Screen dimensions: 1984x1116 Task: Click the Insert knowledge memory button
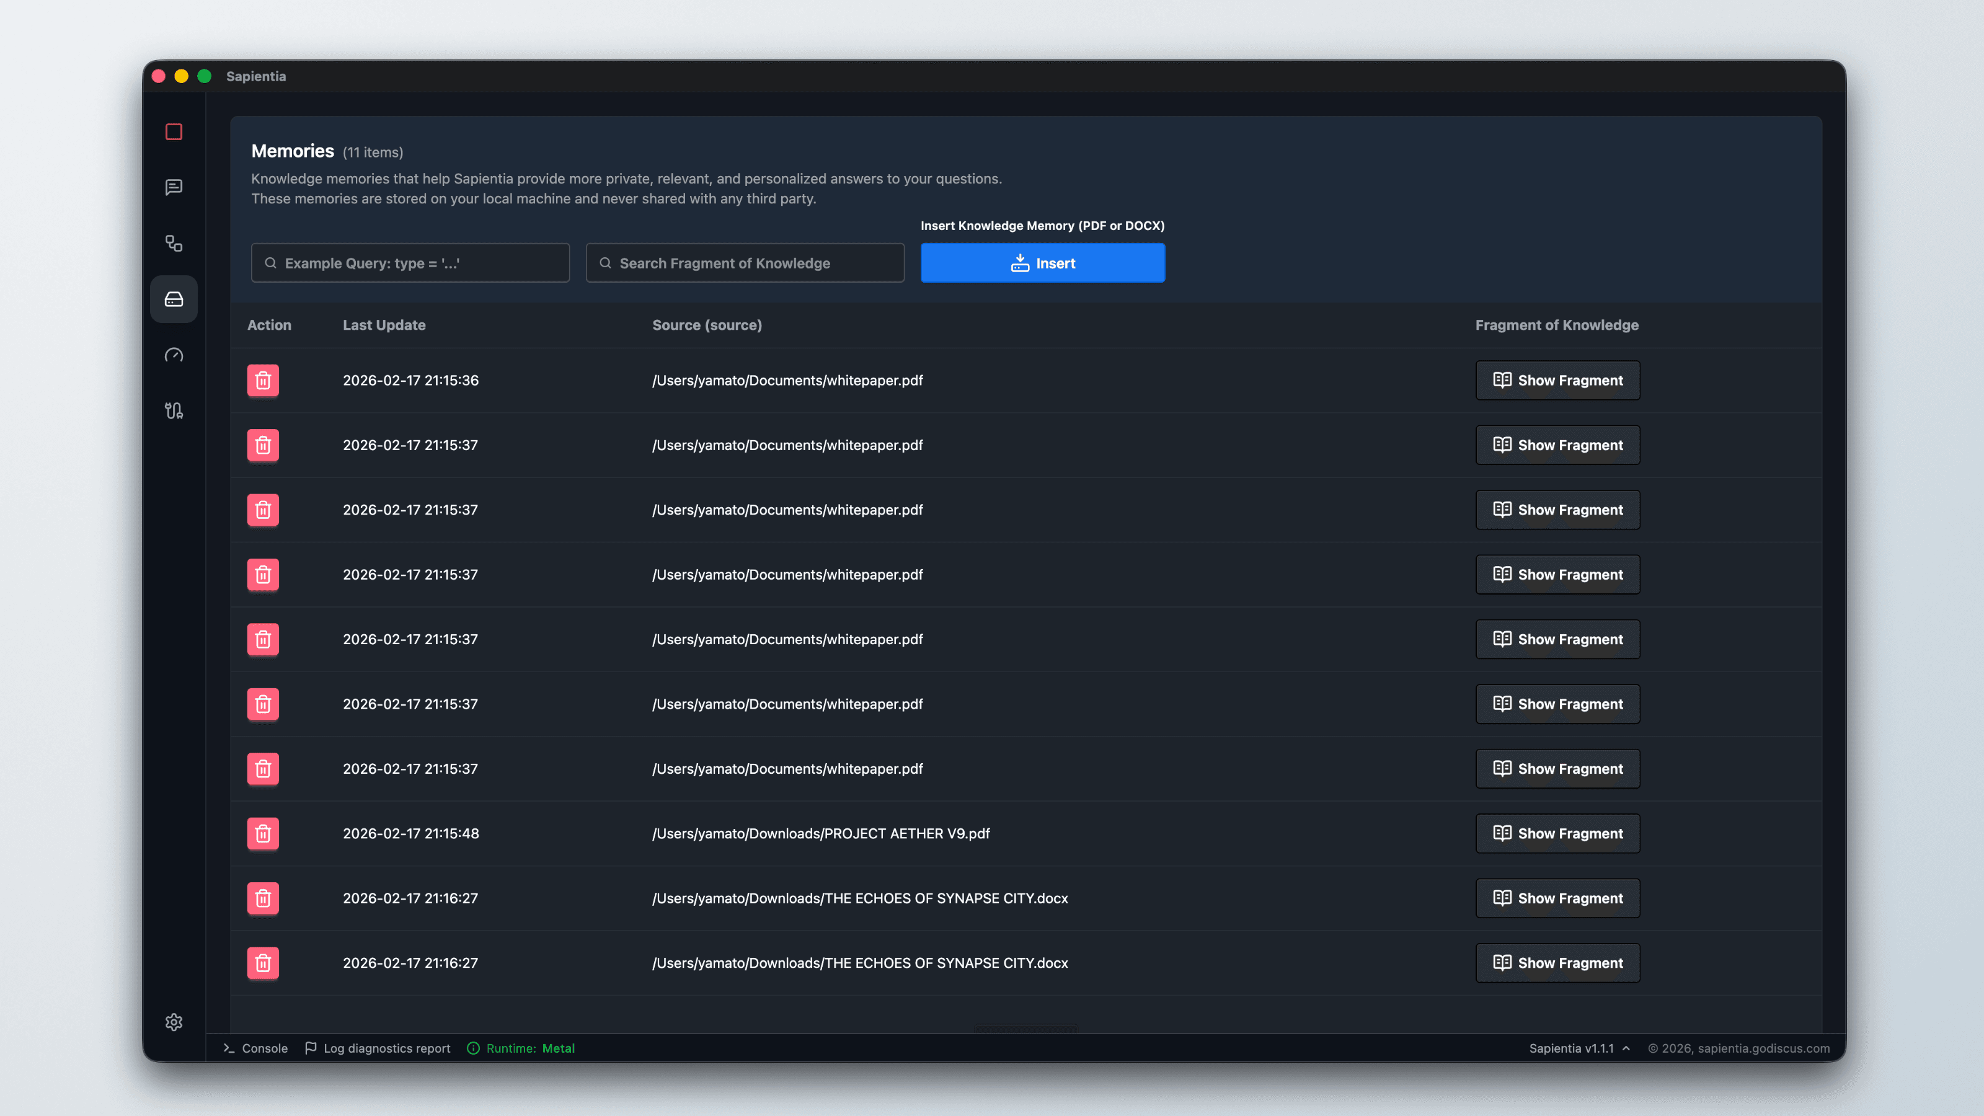click(x=1042, y=263)
